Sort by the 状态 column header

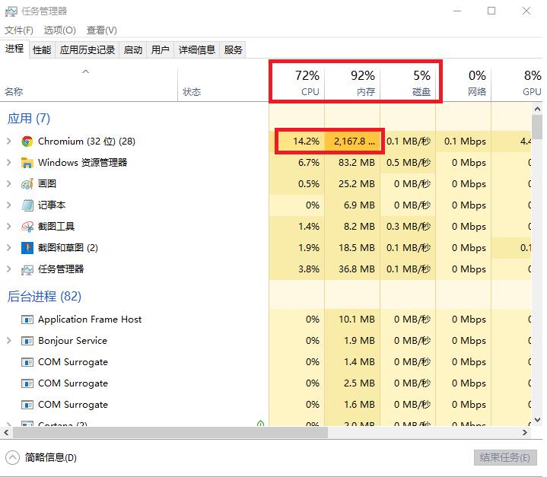(223, 84)
